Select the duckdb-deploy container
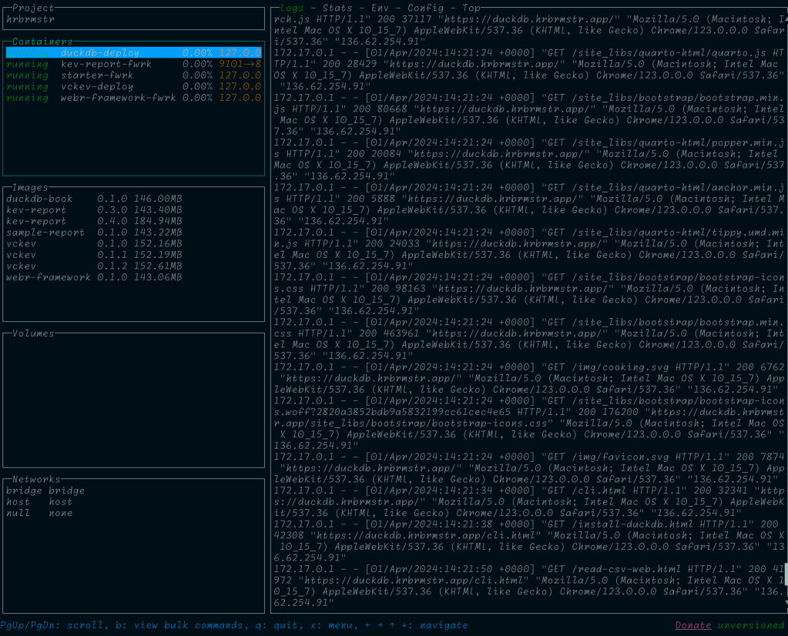788x636 pixels. [100, 53]
